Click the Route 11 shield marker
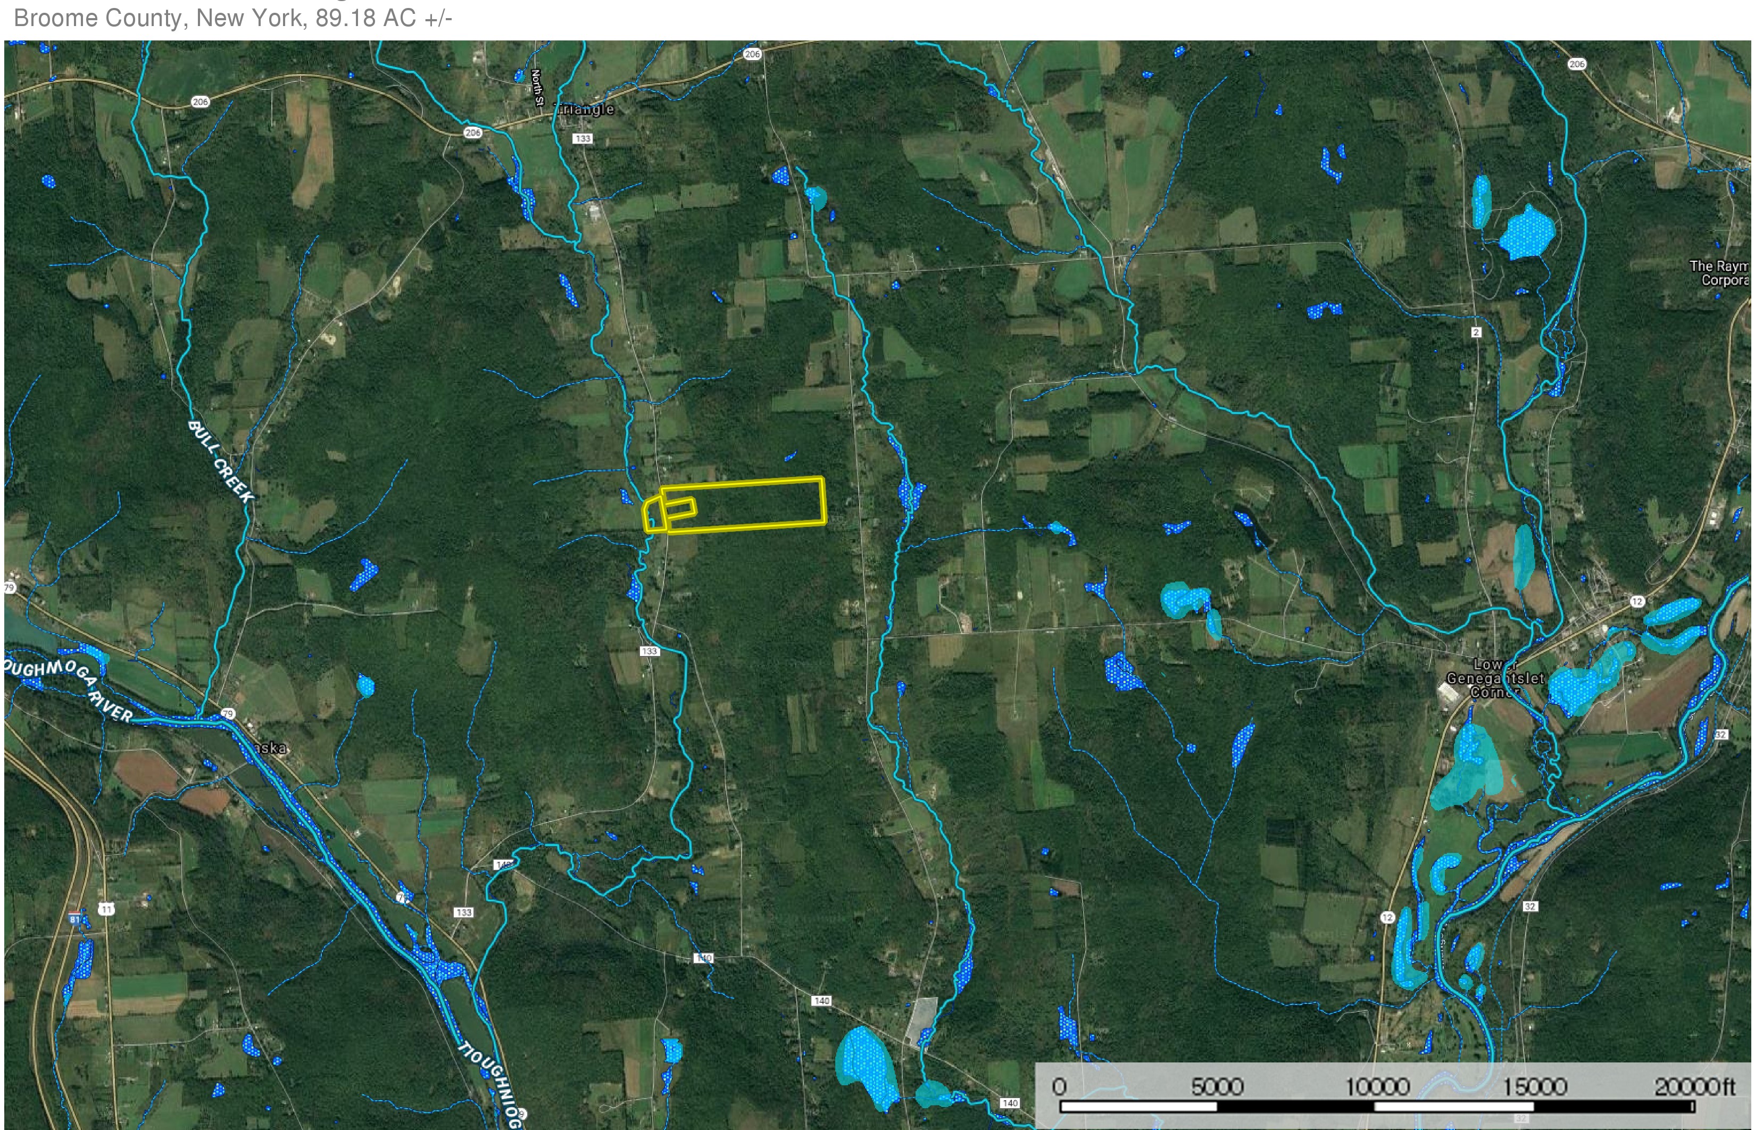Screen dimensions: 1755x1130 pyautogui.click(x=106, y=909)
